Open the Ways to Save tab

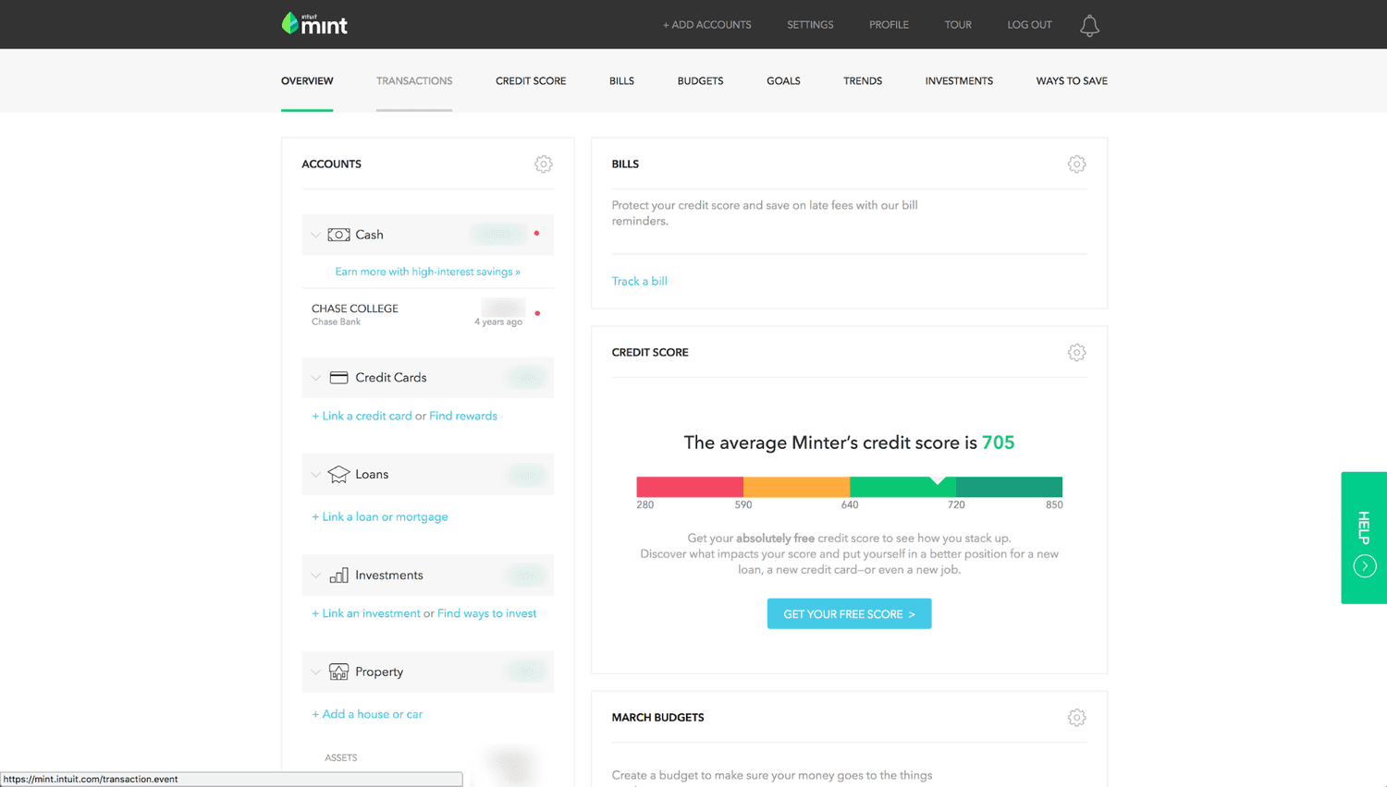1072,80
